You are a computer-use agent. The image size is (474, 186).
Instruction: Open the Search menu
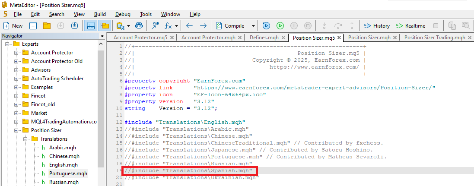click(57, 14)
